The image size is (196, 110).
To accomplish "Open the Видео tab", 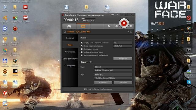I will (70, 45).
